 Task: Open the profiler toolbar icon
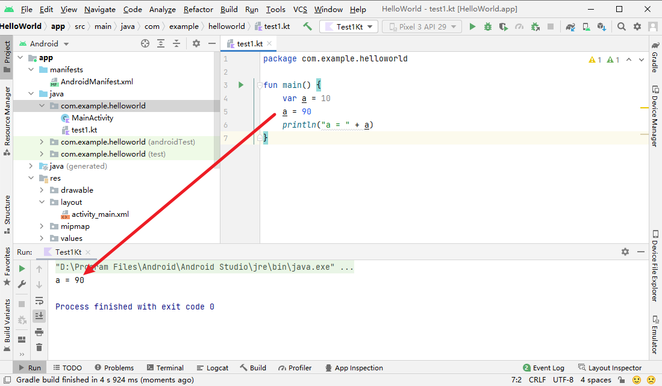519,26
